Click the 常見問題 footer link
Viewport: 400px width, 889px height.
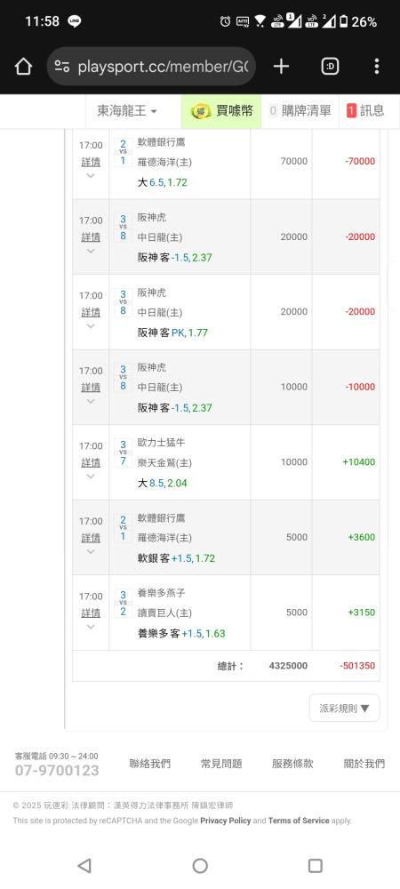pyautogui.click(x=221, y=764)
